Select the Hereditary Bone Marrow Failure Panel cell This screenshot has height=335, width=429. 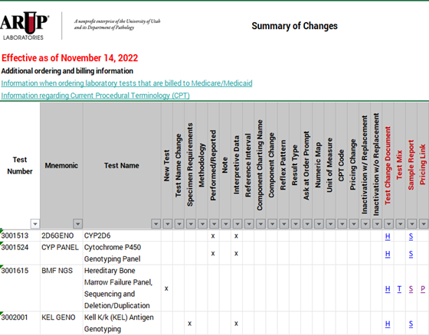(122, 288)
